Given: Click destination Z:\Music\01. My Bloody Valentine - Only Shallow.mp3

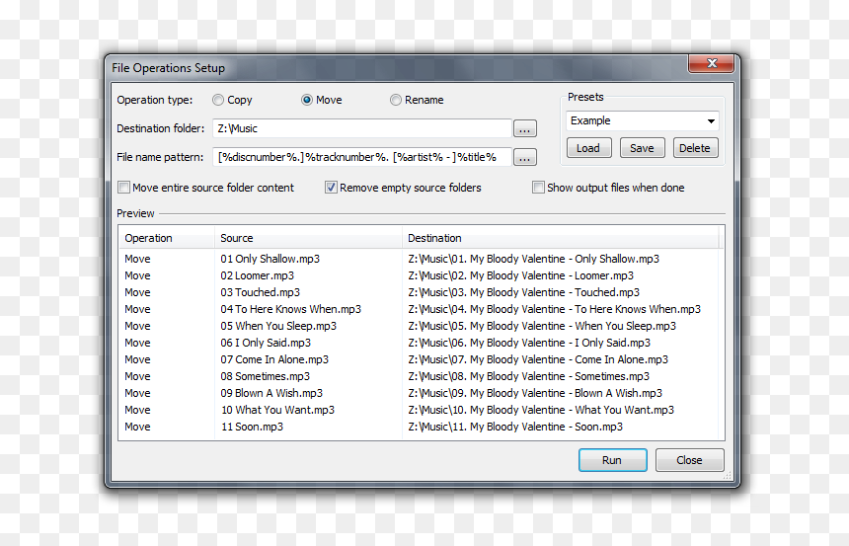Looking at the screenshot, I should (533, 259).
